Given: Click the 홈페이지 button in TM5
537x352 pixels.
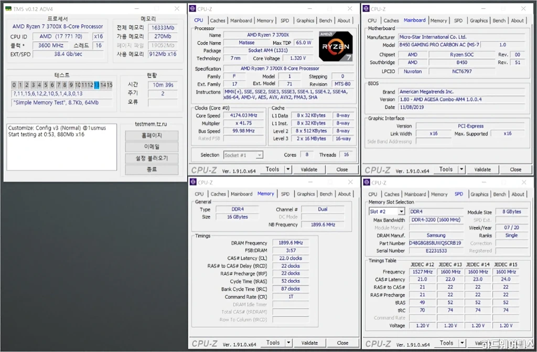Looking at the screenshot, I should (152, 135).
